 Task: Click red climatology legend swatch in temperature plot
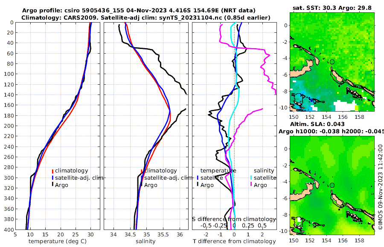[x=52, y=171]
